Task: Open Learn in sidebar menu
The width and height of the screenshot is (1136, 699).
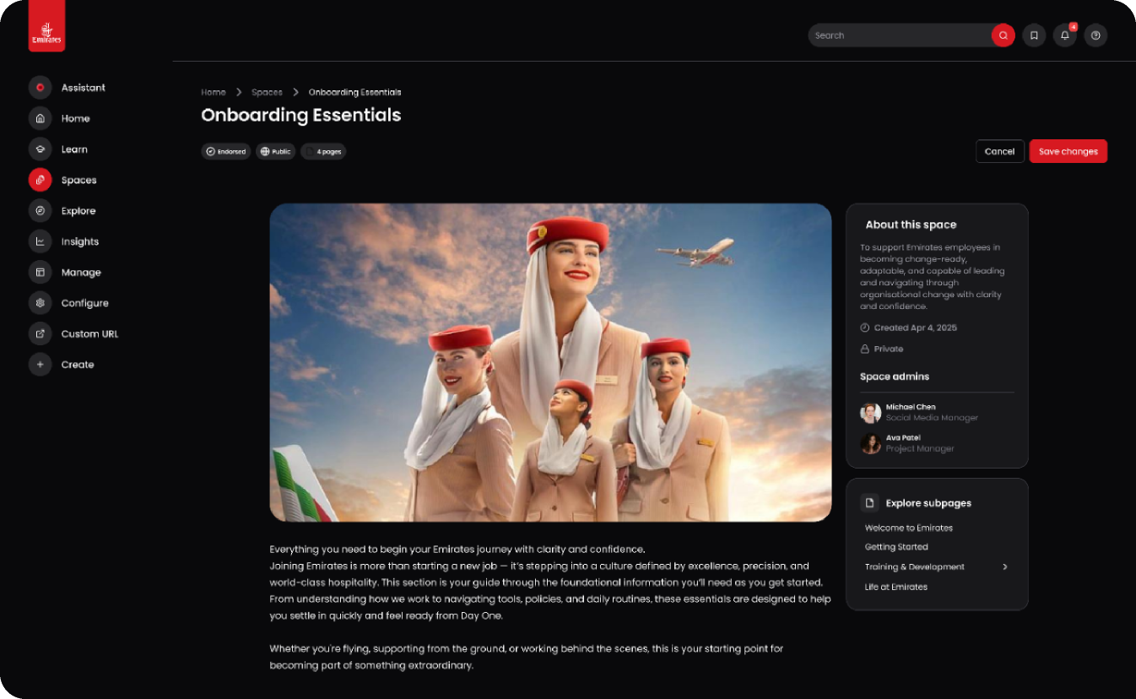Action: click(x=74, y=149)
